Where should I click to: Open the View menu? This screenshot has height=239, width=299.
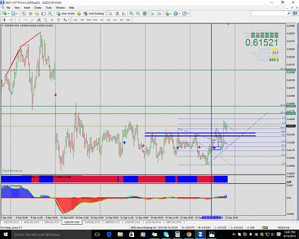(17, 8)
